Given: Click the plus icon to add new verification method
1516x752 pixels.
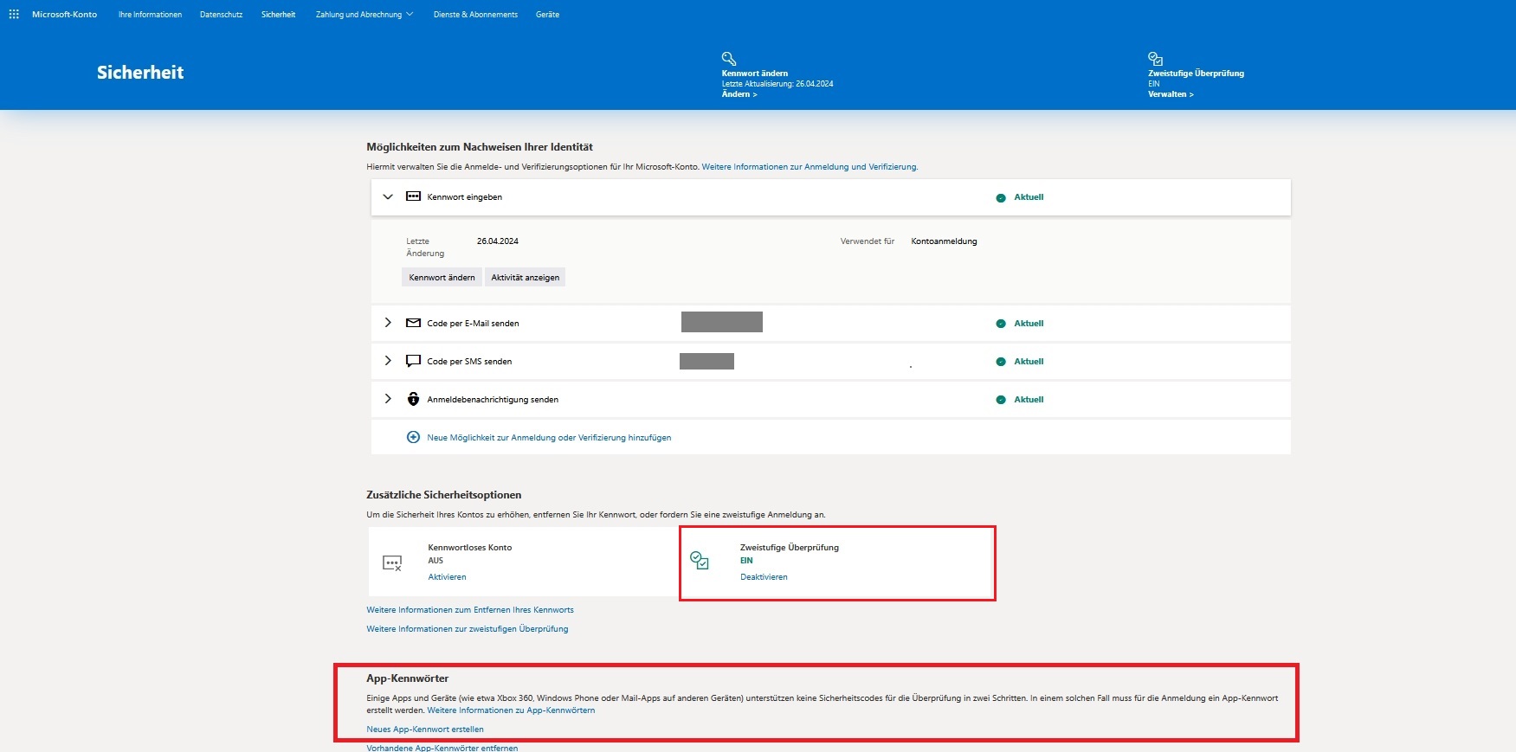Looking at the screenshot, I should coord(414,437).
